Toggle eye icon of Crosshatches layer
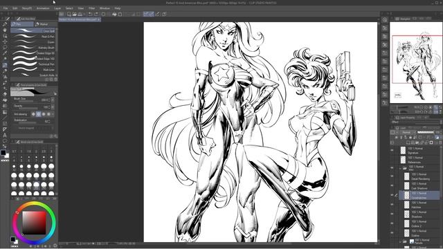 (x=392, y=195)
